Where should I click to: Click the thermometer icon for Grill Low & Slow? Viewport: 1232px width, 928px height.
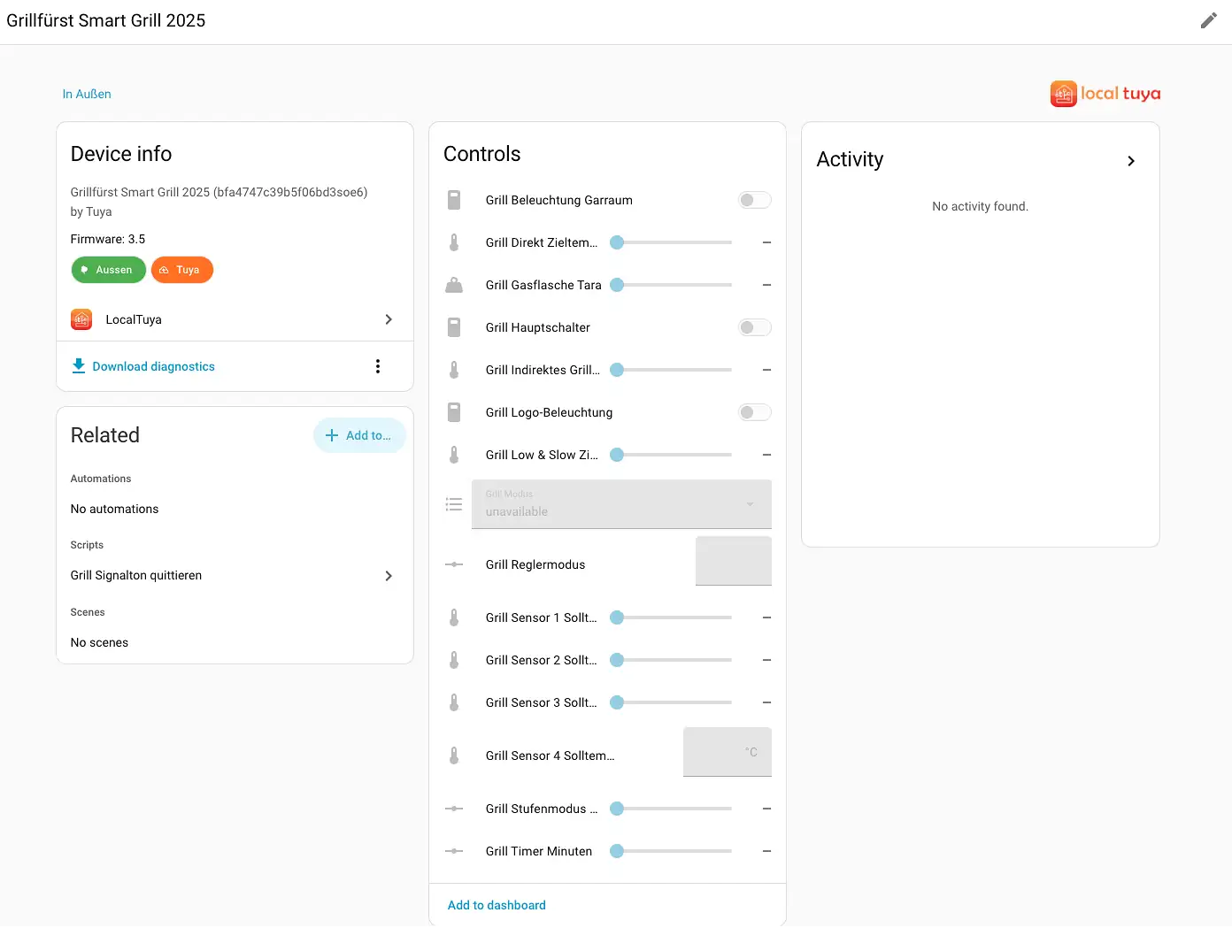click(454, 455)
